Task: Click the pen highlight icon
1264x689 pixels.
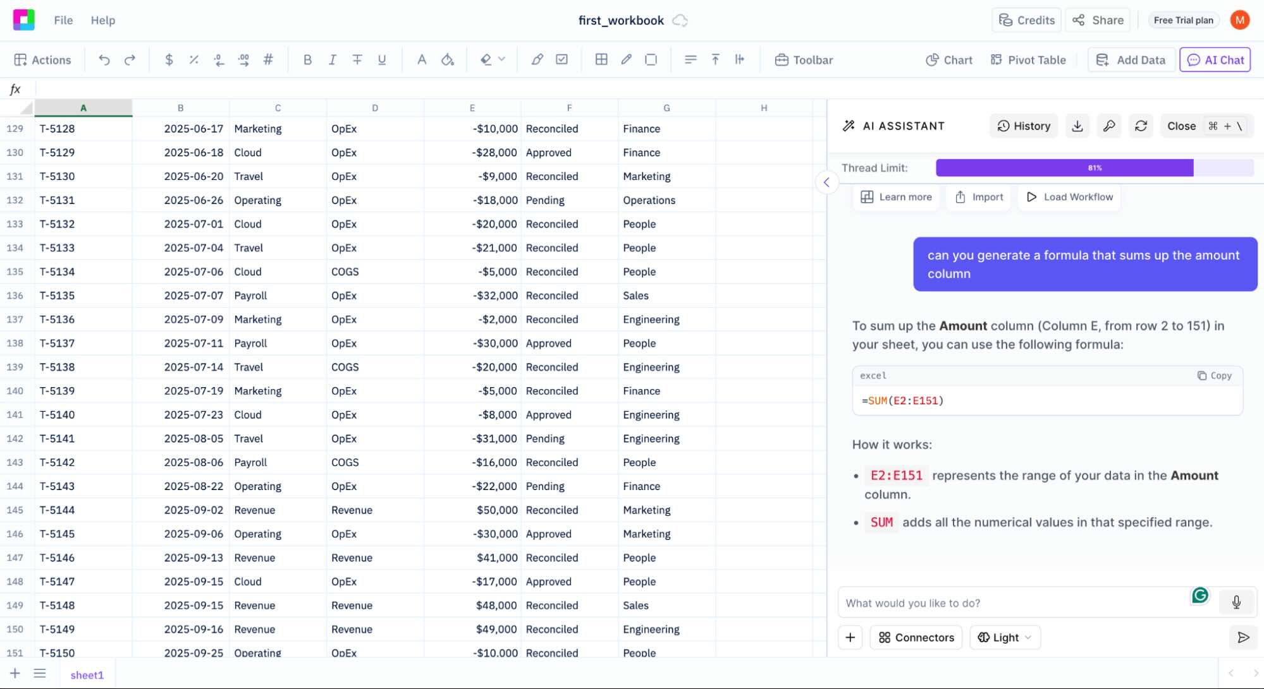Action: [x=537, y=60]
